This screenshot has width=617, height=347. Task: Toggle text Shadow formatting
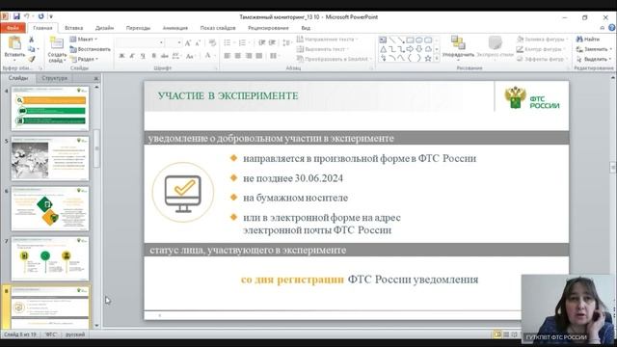click(154, 56)
